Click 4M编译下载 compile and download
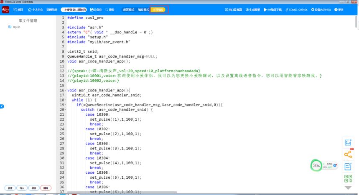 pos(272,10)
